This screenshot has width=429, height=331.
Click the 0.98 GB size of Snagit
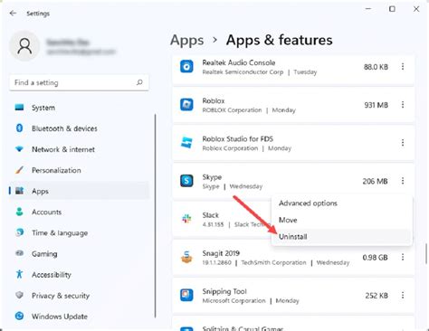pyautogui.click(x=375, y=258)
